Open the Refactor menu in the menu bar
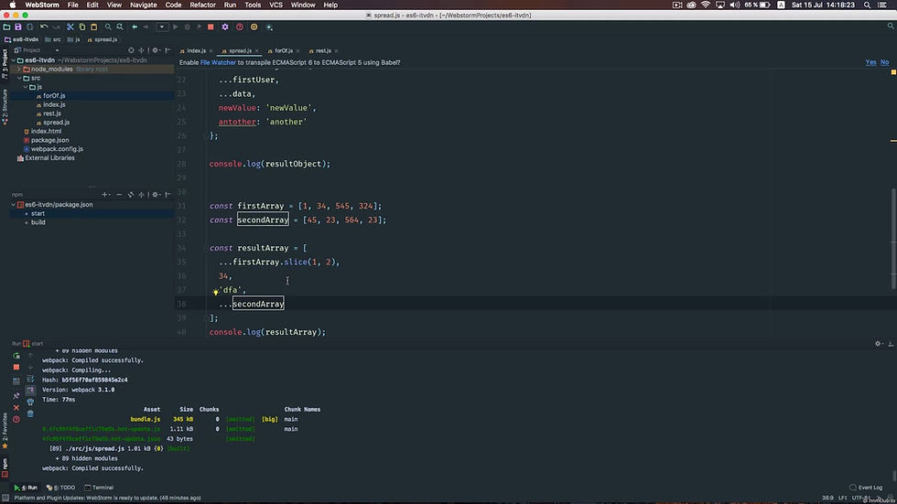Image resolution: width=897 pixels, height=504 pixels. click(x=202, y=5)
